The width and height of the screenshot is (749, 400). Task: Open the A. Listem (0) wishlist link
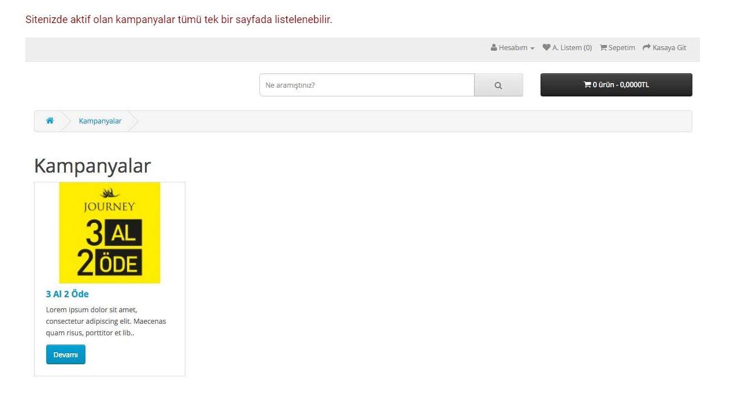point(567,48)
